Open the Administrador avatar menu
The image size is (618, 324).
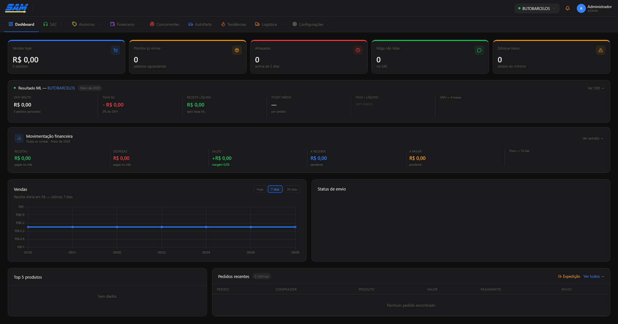pyautogui.click(x=581, y=8)
